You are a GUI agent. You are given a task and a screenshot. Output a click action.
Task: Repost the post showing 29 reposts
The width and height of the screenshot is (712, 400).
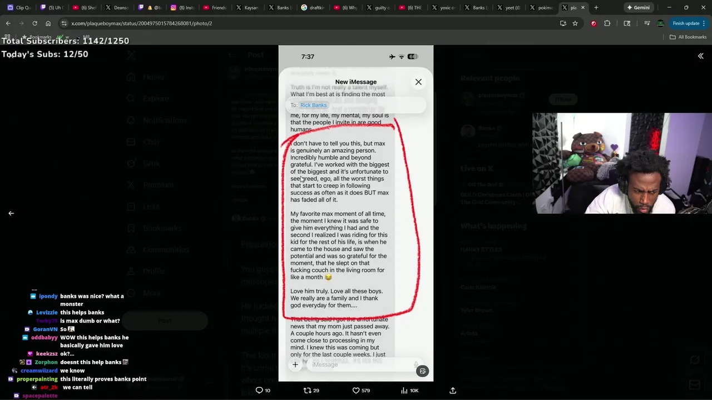click(x=311, y=391)
